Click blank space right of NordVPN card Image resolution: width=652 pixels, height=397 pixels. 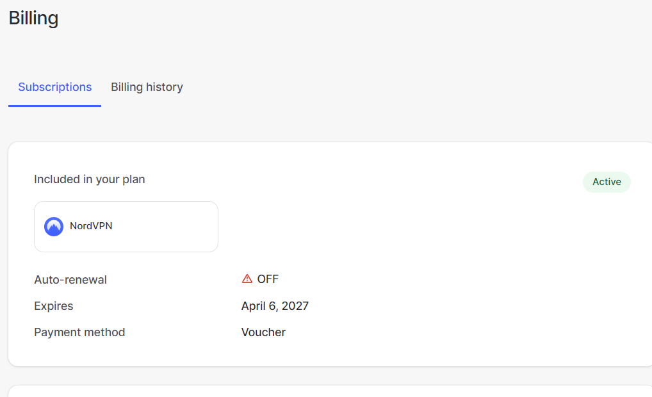click(395, 227)
